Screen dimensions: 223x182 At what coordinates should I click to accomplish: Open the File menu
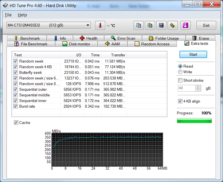[8, 15]
